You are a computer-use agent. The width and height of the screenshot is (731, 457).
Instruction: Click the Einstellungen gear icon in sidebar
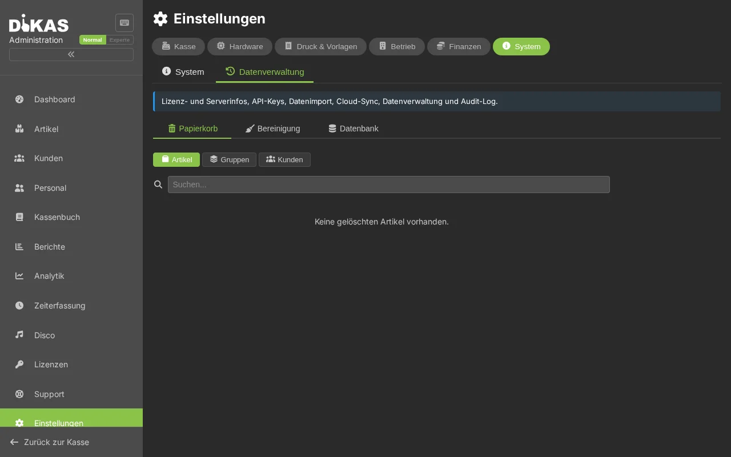click(19, 423)
